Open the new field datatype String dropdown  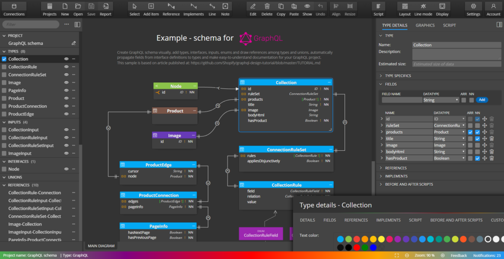[x=441, y=100]
